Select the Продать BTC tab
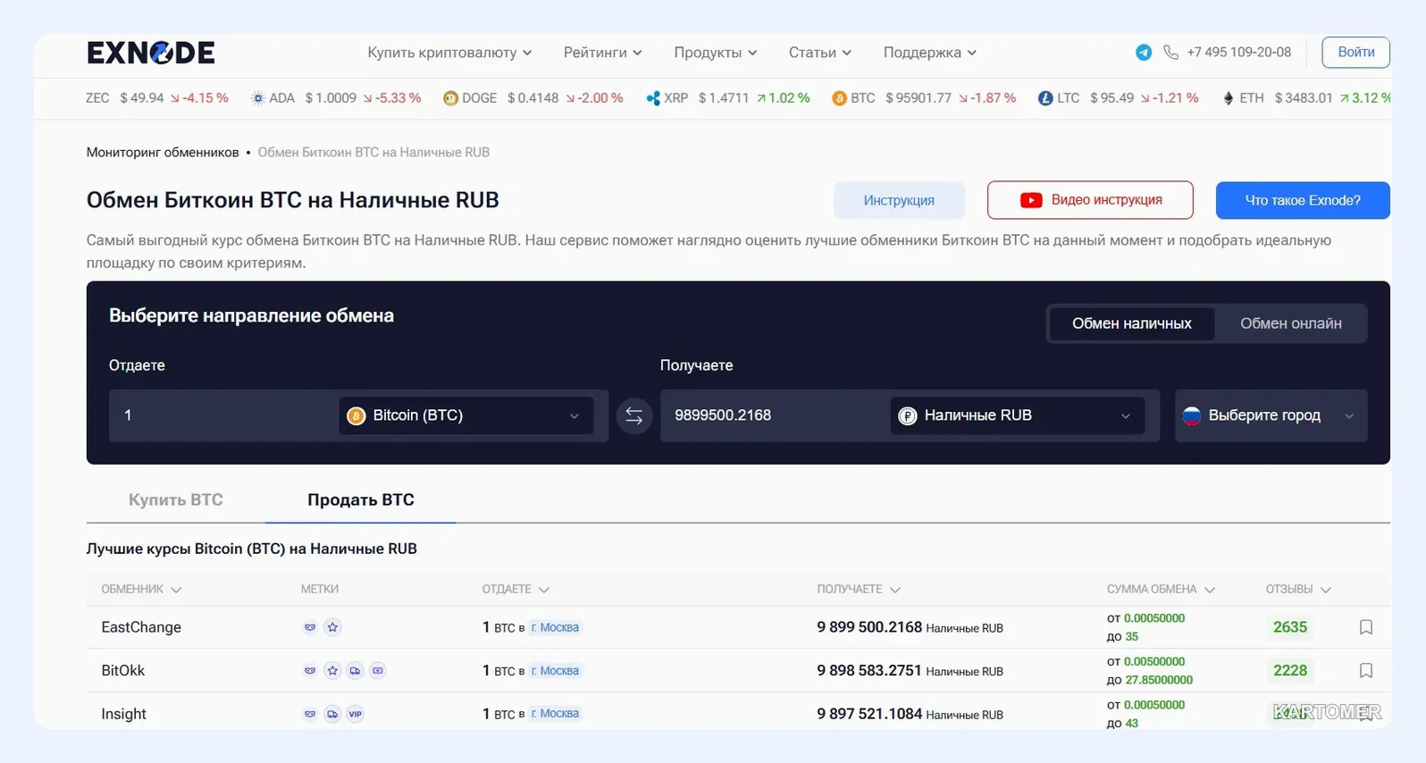 pyautogui.click(x=361, y=500)
